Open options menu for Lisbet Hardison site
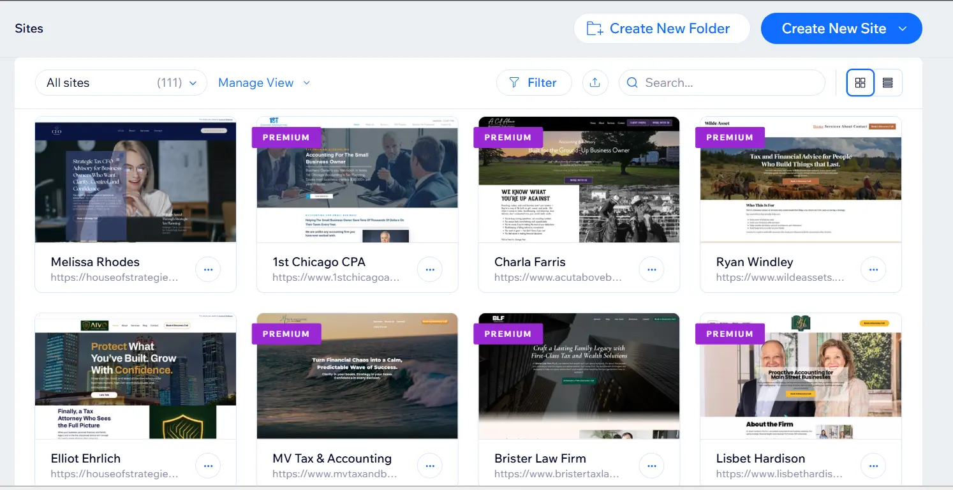This screenshot has height=490, width=953. pyautogui.click(x=873, y=466)
